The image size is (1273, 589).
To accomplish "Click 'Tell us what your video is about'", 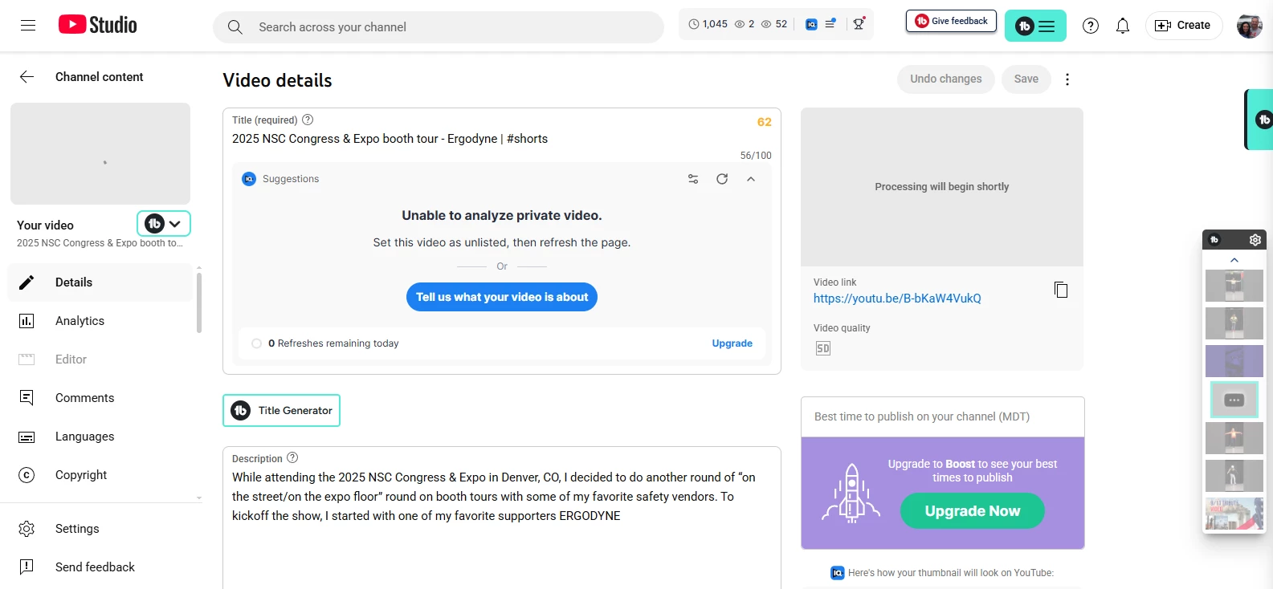I will (x=502, y=297).
